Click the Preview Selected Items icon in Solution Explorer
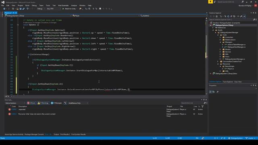Image resolution: width=258 pixels, height=145 pixels. click(244, 16)
